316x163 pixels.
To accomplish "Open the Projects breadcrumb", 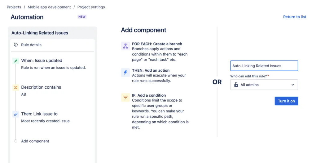I will coord(14,7).
